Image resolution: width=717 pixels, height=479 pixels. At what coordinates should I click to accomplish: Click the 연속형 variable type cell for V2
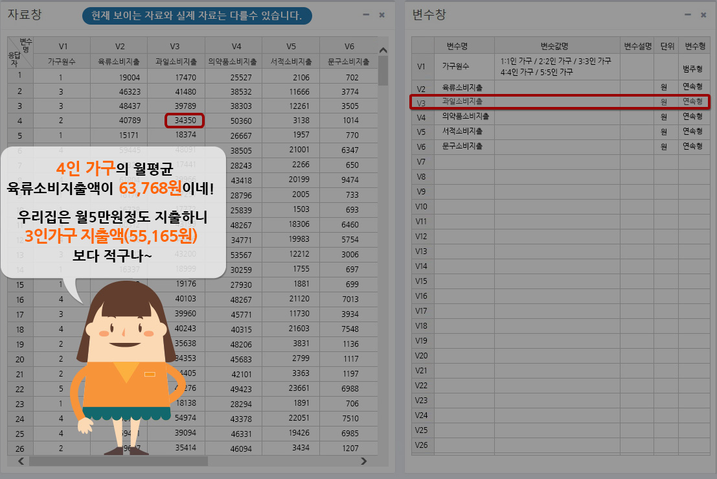(694, 86)
